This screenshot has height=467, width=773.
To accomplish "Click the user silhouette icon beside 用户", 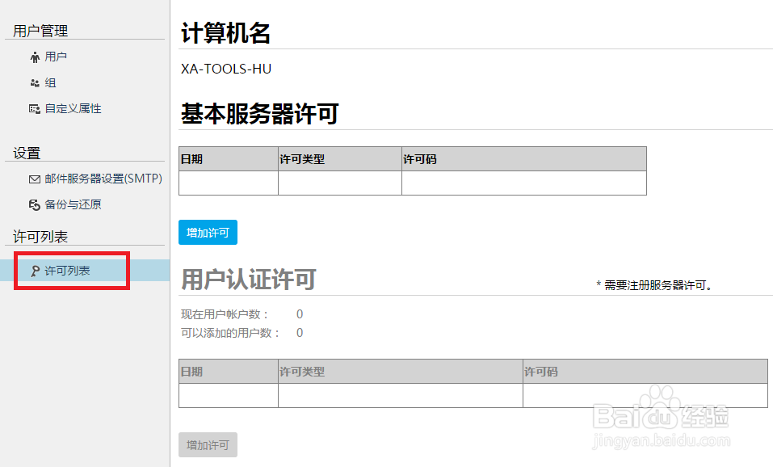I will pyautogui.click(x=34, y=56).
